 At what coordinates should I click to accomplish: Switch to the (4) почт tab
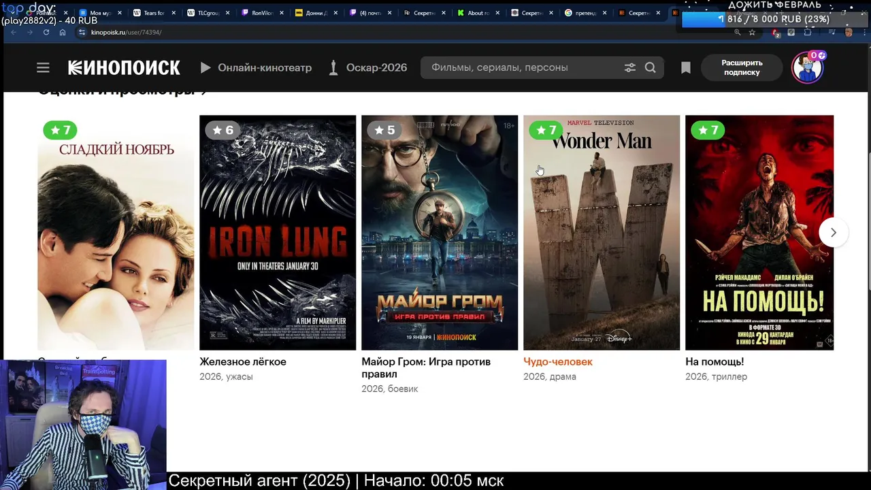point(369,13)
